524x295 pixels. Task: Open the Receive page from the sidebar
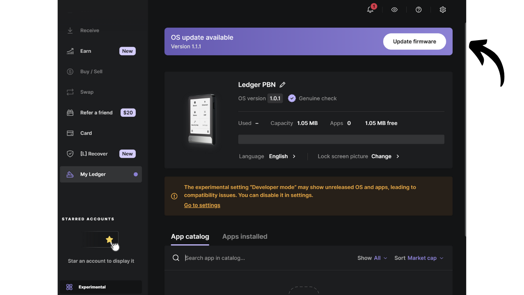89,30
